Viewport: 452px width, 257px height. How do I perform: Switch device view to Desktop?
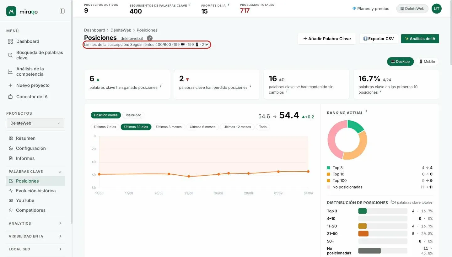400,62
